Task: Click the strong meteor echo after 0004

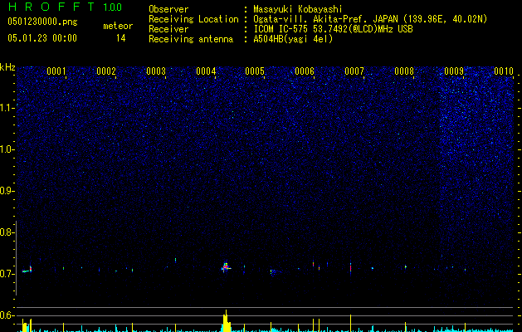Action: tap(226, 266)
